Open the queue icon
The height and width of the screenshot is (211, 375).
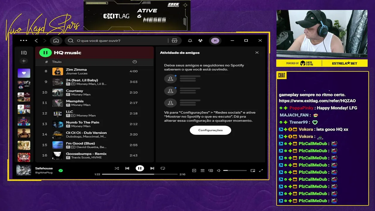pos(202,171)
